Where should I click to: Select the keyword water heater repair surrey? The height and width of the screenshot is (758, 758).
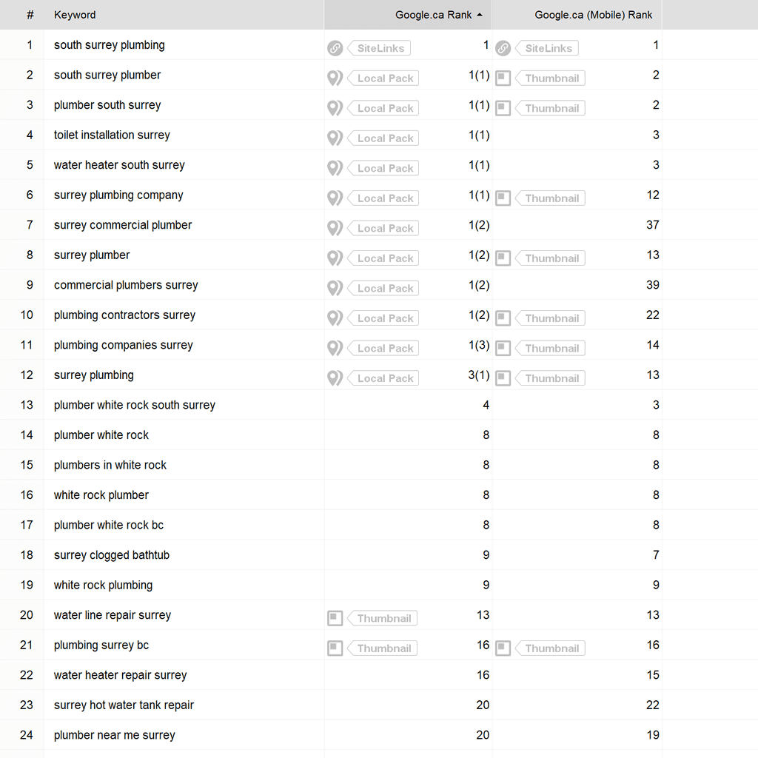[x=121, y=675]
